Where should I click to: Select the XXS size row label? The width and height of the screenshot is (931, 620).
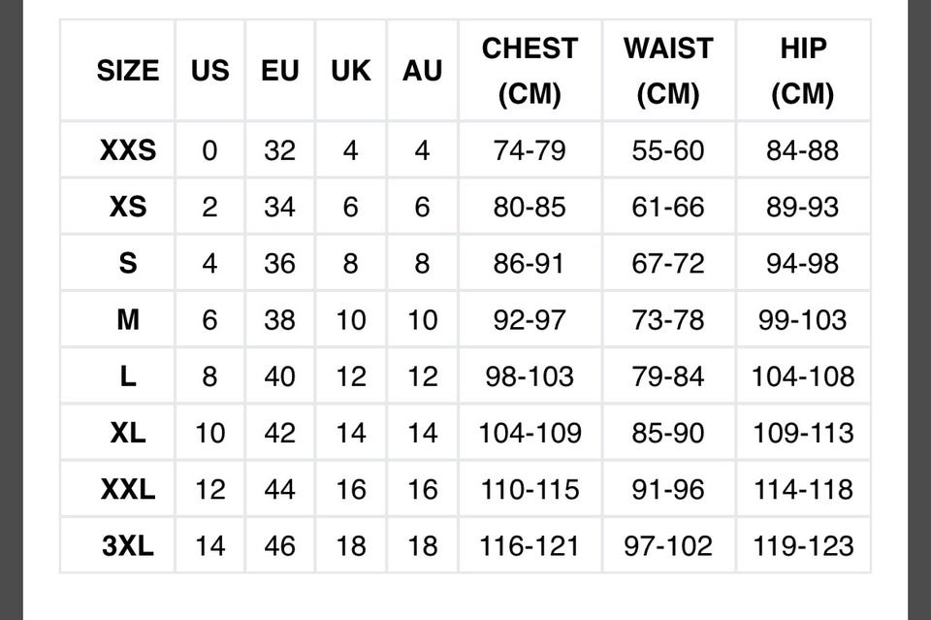click(127, 150)
